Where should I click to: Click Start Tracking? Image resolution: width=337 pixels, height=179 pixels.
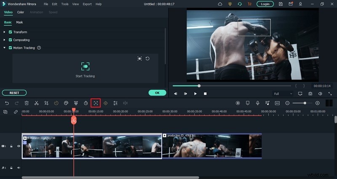point(85,70)
